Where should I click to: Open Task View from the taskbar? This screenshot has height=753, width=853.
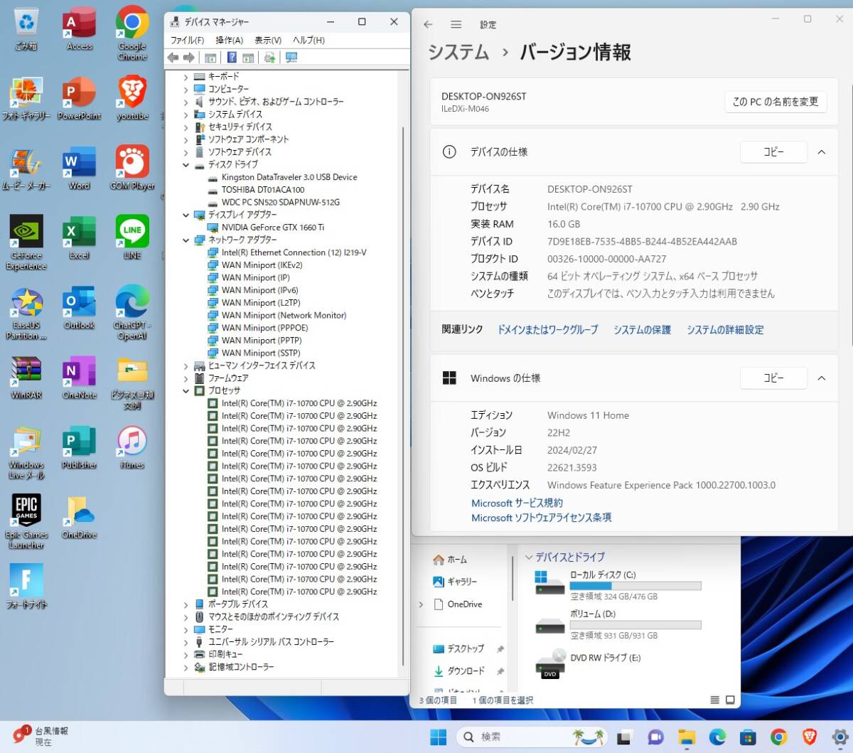click(624, 737)
